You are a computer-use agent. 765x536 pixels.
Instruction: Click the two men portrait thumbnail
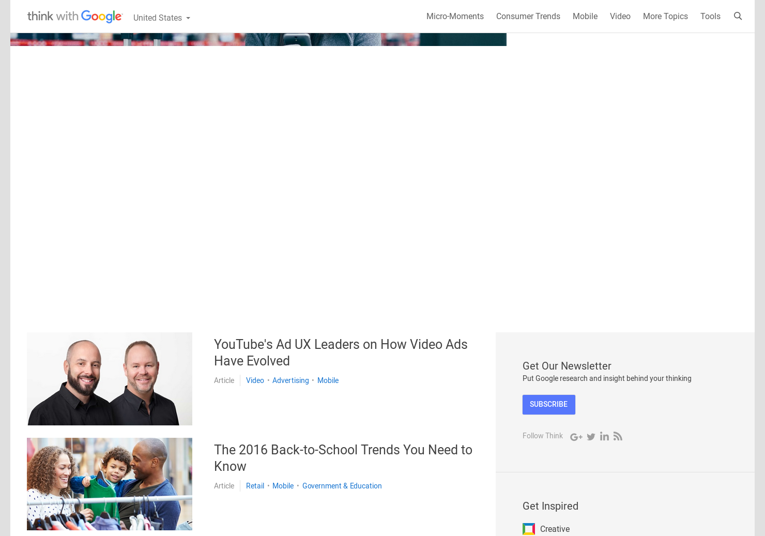coord(109,378)
